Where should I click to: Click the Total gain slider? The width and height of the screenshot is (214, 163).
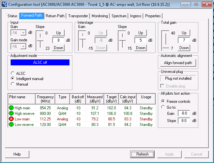point(165,41)
